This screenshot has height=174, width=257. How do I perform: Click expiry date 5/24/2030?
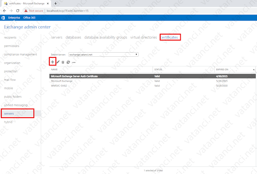click(x=222, y=86)
